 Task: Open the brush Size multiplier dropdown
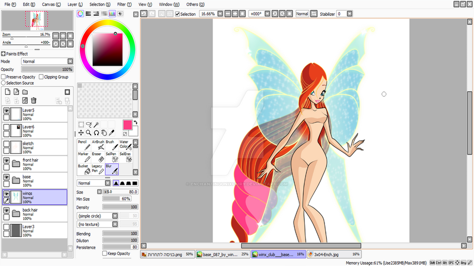pyautogui.click(x=99, y=192)
